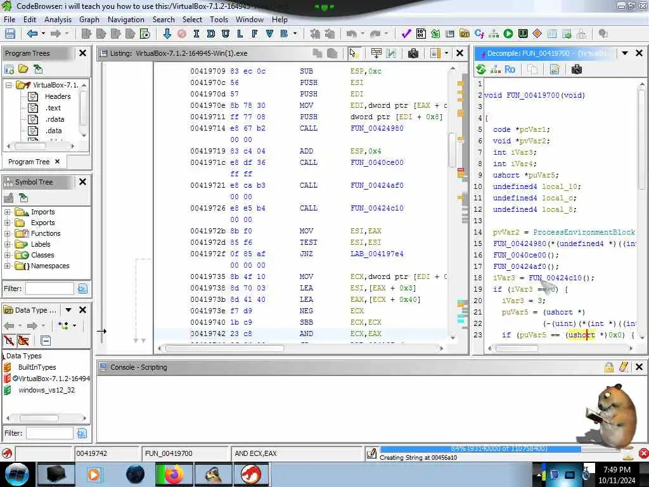This screenshot has width=649, height=487.
Task: Open Decompile panel dropdown arrow
Action: 625,53
